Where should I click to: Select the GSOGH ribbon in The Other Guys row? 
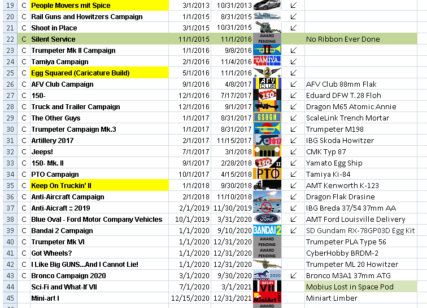(x=267, y=118)
